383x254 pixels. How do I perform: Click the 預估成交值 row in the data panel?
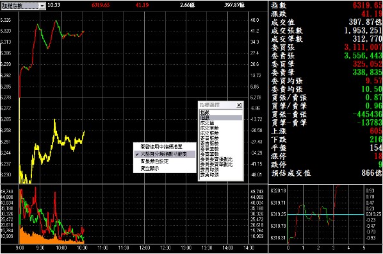(x=326, y=173)
